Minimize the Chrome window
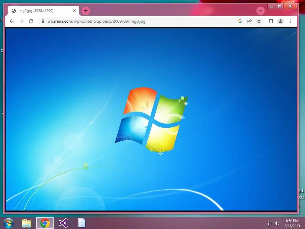 tap(272, 7)
